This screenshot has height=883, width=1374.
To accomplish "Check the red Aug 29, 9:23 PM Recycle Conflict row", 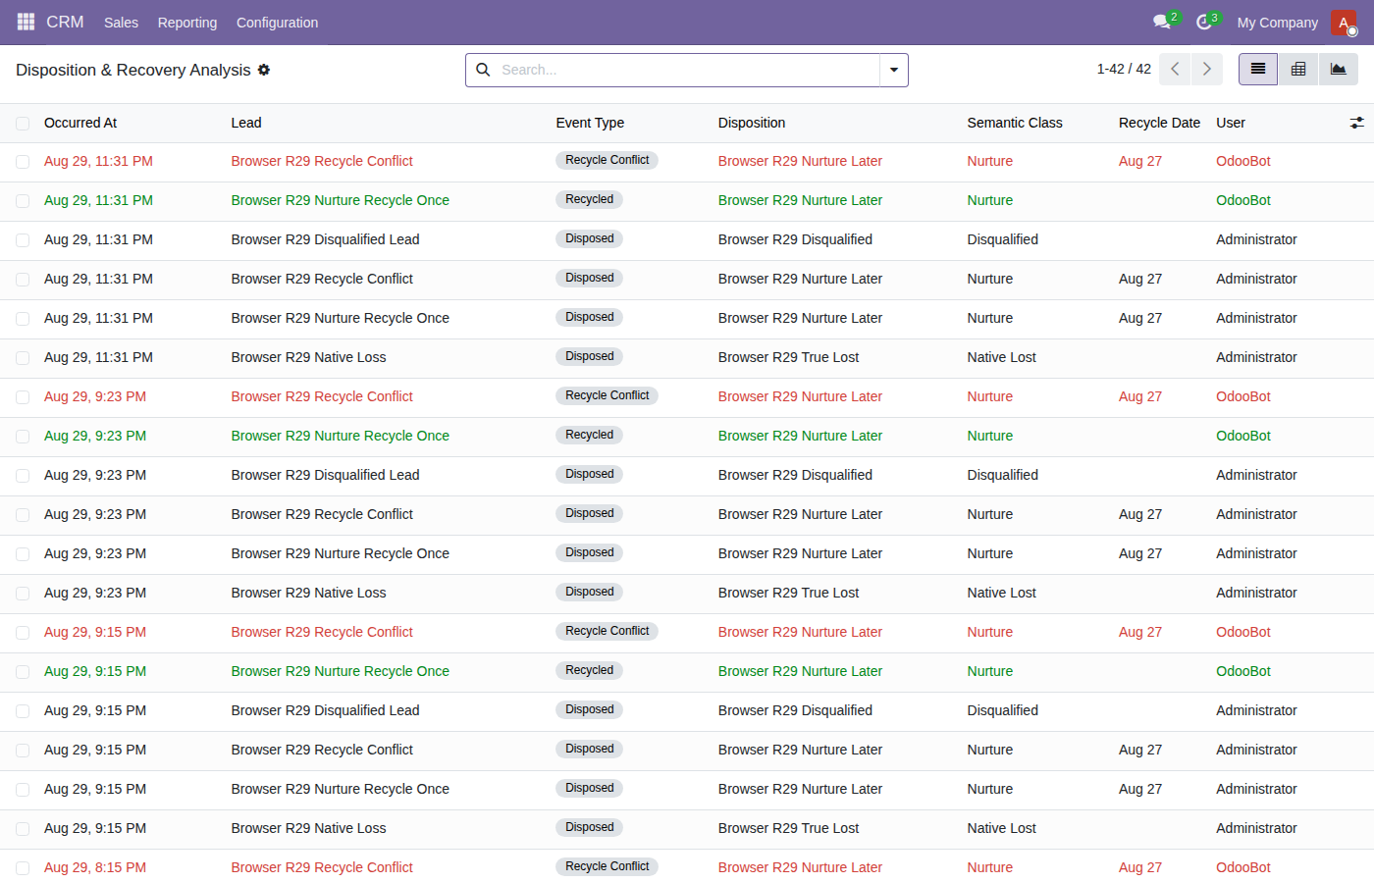I will pyautogui.click(x=23, y=397).
